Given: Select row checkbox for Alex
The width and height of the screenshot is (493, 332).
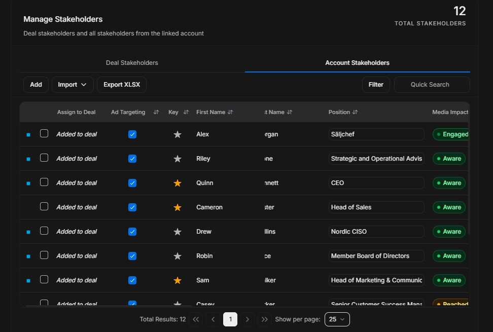Looking at the screenshot, I should click(44, 133).
